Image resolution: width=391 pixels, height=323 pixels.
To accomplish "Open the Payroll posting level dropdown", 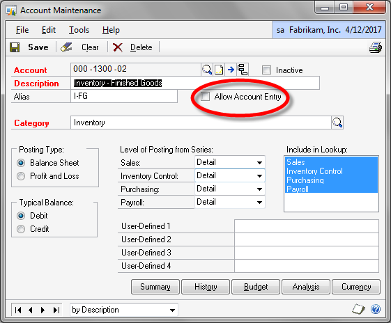I will [259, 202].
